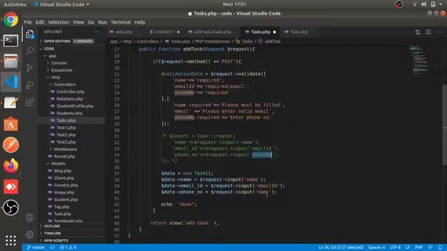447x251 pixels.
Task: Click the sync changes status icon
Action: 52,248
